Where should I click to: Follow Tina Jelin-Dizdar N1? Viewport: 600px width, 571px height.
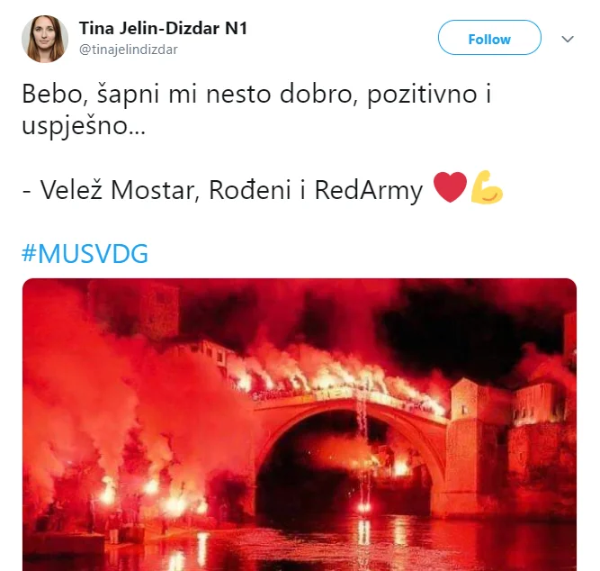[x=489, y=38]
